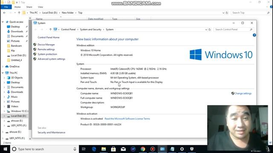Expand UEFI_NTFS (F:) under This PC

[x=4, y=125]
